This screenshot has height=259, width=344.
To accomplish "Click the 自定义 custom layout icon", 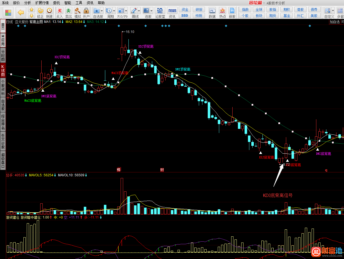I will pos(328,11).
